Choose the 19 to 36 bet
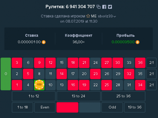158x118 pixels. 135,107
